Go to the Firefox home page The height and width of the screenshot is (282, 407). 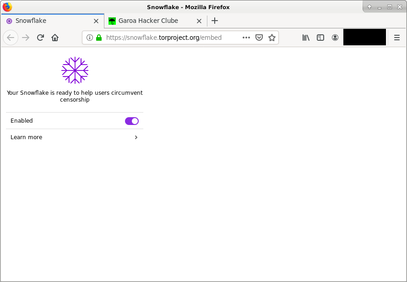tap(55, 38)
